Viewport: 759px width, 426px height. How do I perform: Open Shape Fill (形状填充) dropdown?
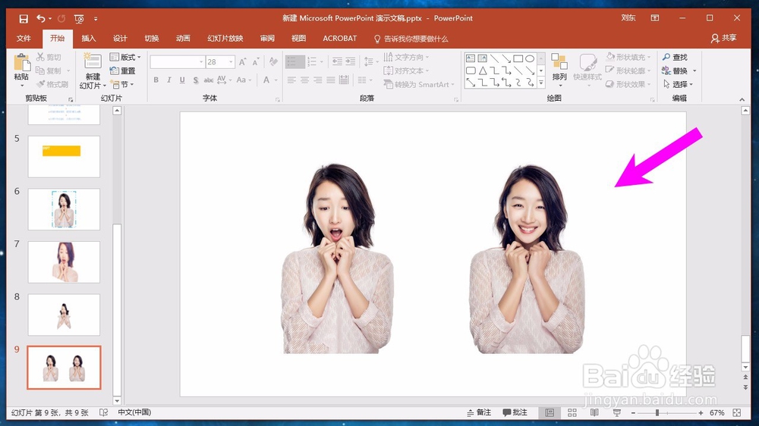pyautogui.click(x=628, y=57)
